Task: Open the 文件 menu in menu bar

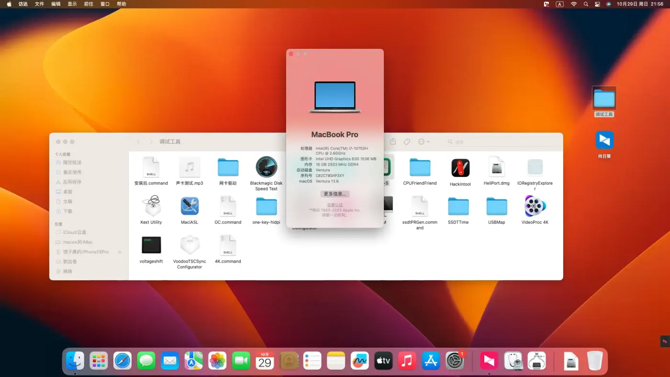Action: 39,4
